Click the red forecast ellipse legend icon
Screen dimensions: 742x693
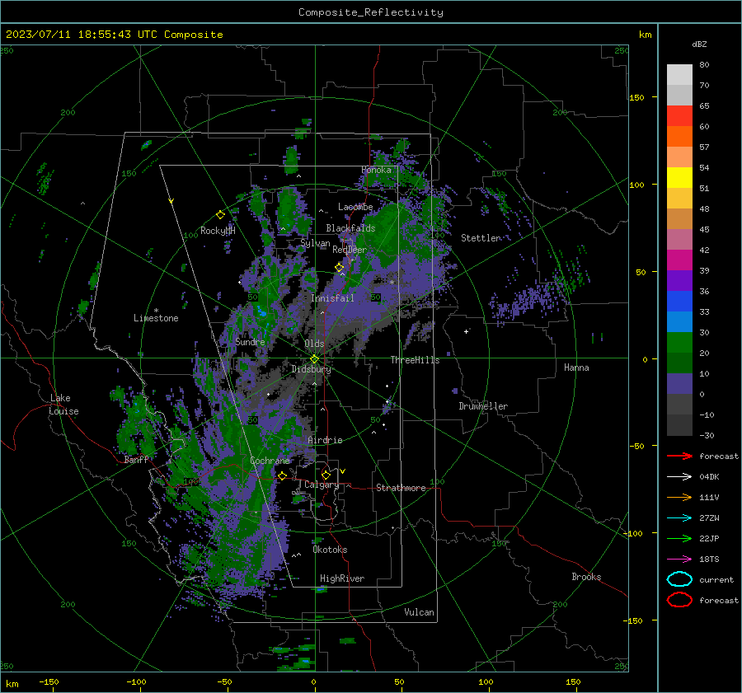click(679, 600)
